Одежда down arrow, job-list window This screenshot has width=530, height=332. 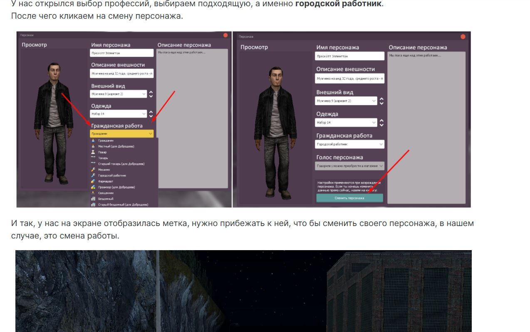(x=151, y=116)
